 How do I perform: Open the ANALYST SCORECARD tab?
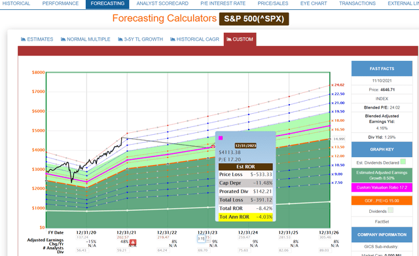tap(162, 3)
